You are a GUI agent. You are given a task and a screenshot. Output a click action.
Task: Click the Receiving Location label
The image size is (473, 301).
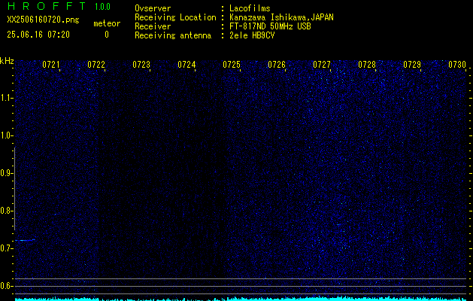(175, 17)
